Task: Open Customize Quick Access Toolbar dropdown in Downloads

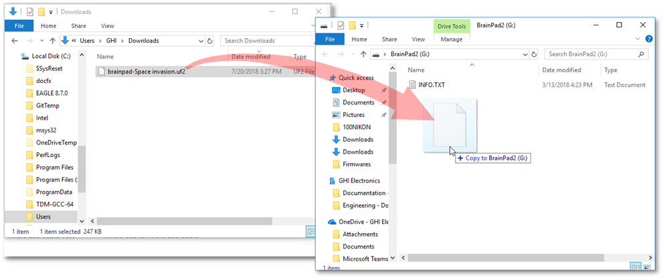Action: (x=51, y=12)
